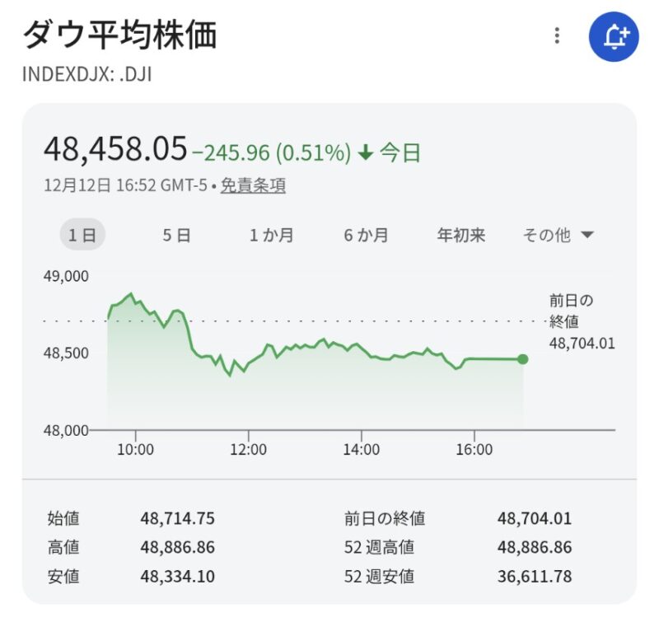Click the 12:00 time axis label
This screenshot has width=659, height=622.
pos(248,450)
